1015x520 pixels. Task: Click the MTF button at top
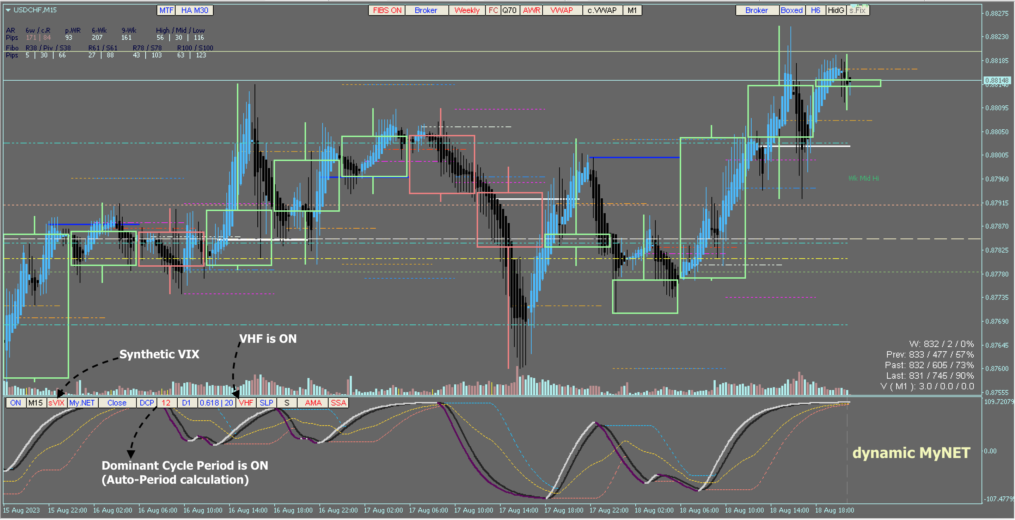click(166, 10)
